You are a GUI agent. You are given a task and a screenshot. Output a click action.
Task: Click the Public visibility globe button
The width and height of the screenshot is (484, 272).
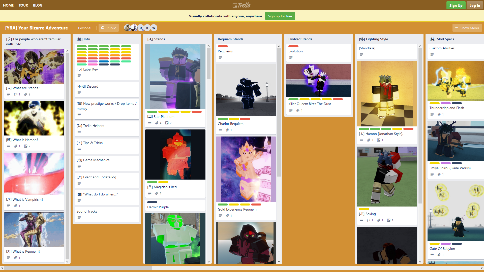tap(109, 28)
